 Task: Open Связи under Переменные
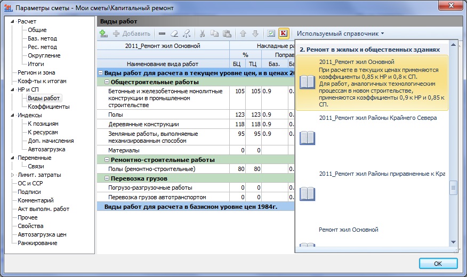click(x=36, y=166)
